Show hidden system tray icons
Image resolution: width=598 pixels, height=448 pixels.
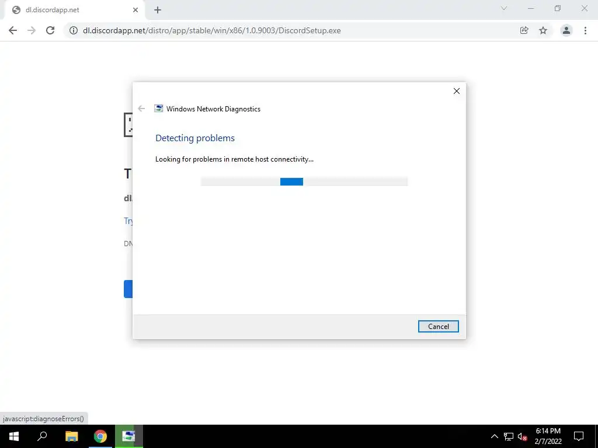point(494,436)
